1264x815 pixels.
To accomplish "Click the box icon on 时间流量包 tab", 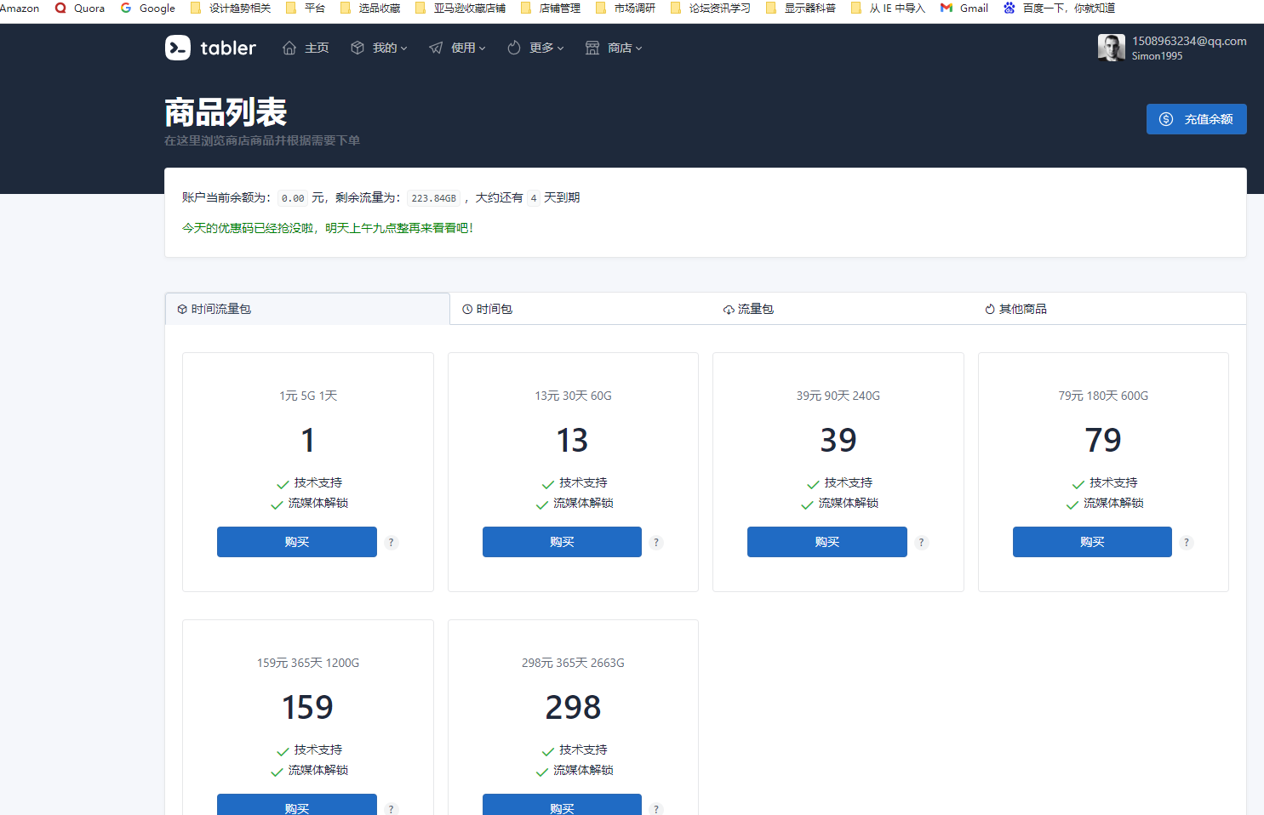I will [x=180, y=309].
